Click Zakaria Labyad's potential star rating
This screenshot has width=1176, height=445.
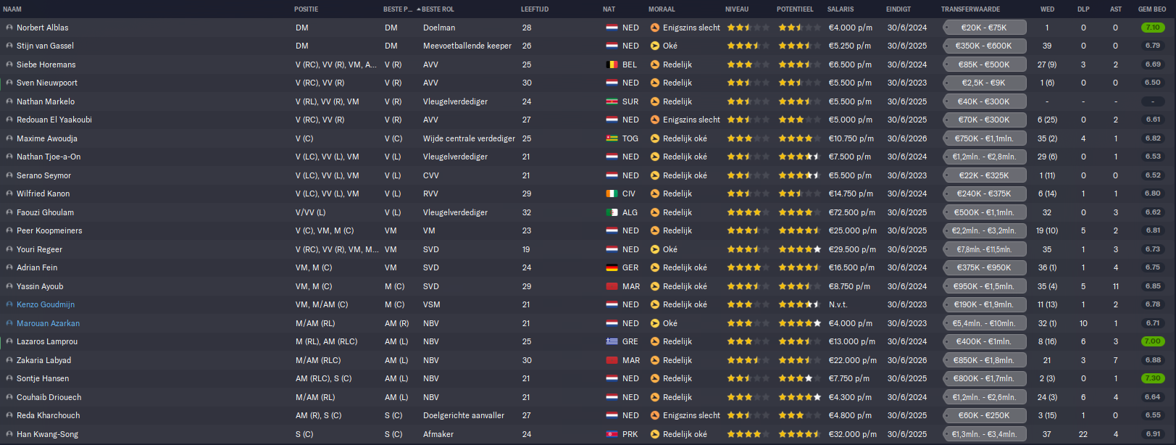pos(799,360)
